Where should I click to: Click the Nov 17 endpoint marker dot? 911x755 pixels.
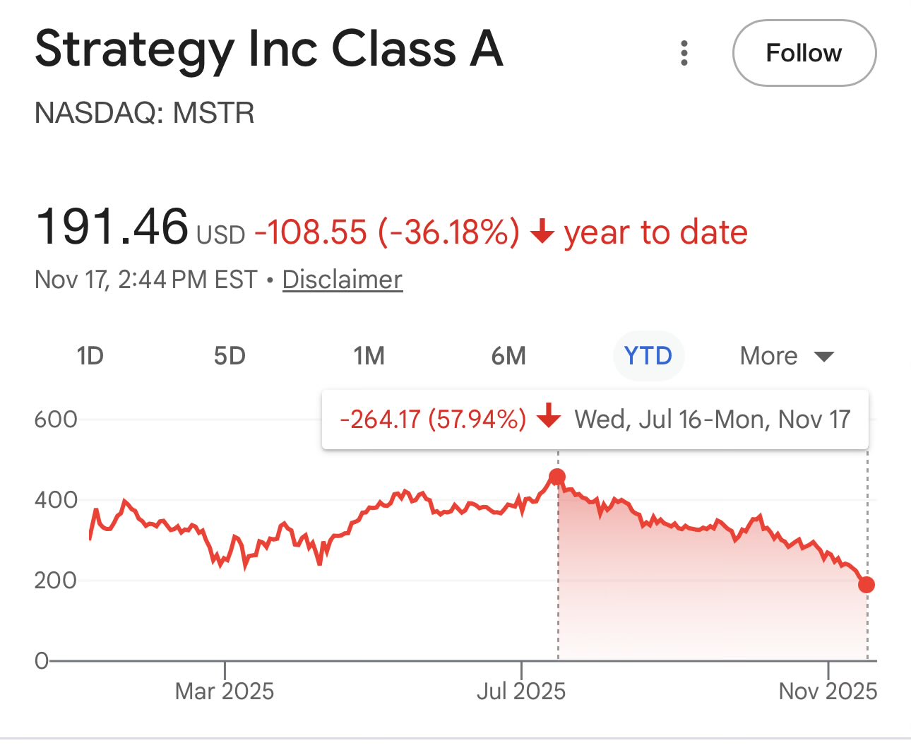(867, 585)
